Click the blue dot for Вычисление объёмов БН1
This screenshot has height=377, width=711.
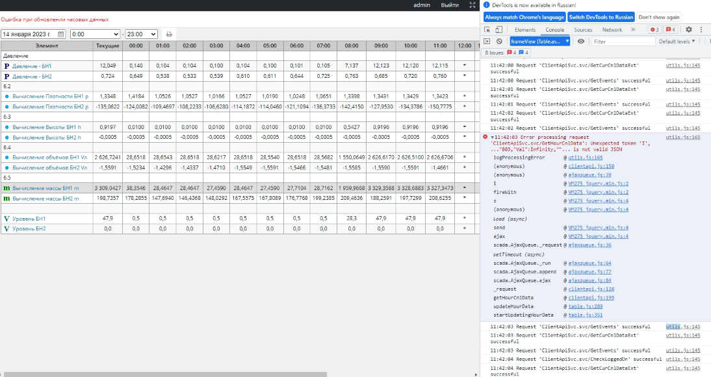6,158
